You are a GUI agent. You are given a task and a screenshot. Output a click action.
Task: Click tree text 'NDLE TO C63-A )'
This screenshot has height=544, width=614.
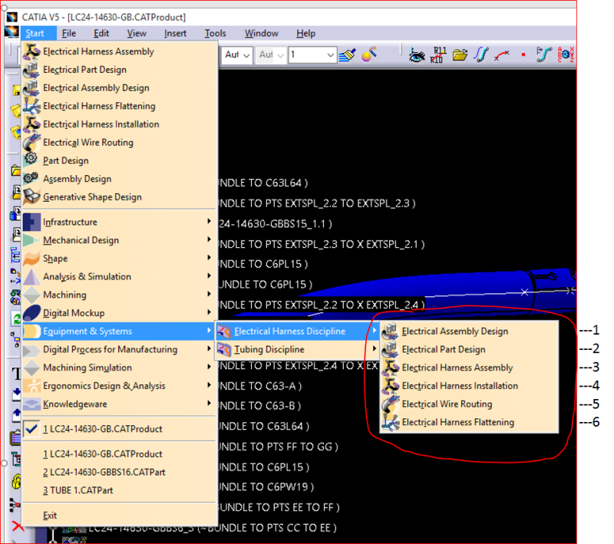click(x=260, y=386)
